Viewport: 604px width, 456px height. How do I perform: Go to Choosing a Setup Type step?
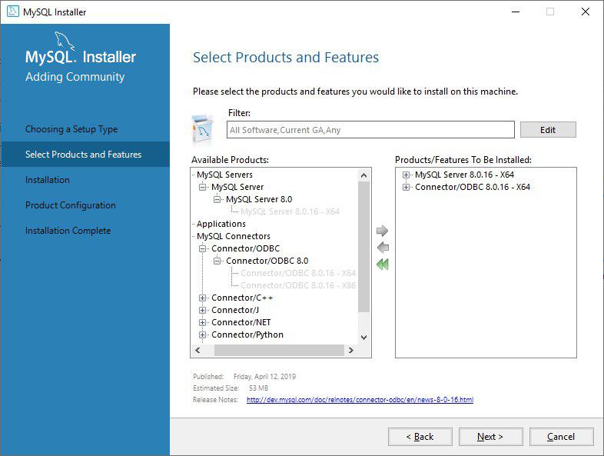pyautogui.click(x=71, y=129)
